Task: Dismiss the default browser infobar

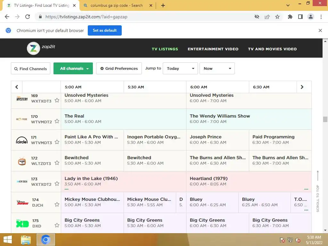Action: [x=320, y=30]
